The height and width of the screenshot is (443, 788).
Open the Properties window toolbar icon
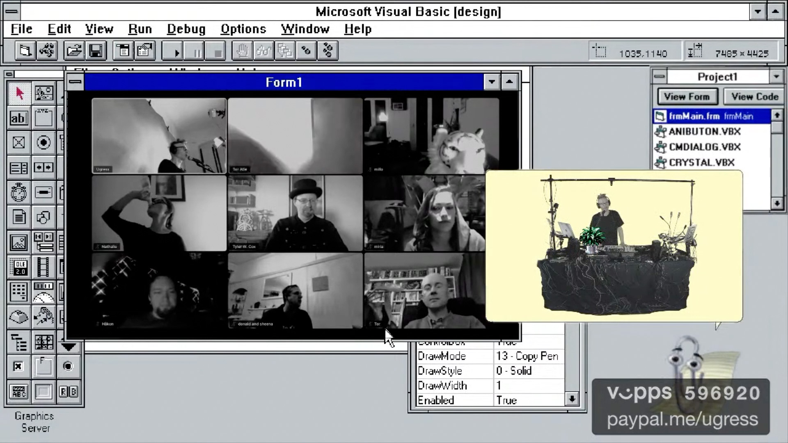coord(145,51)
